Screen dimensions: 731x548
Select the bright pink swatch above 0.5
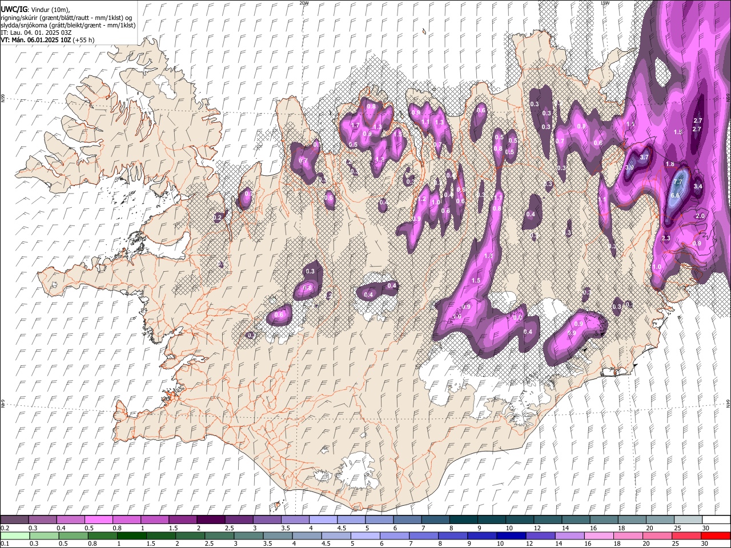[98, 520]
